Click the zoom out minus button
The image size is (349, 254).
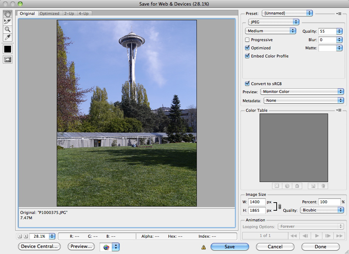20,236
